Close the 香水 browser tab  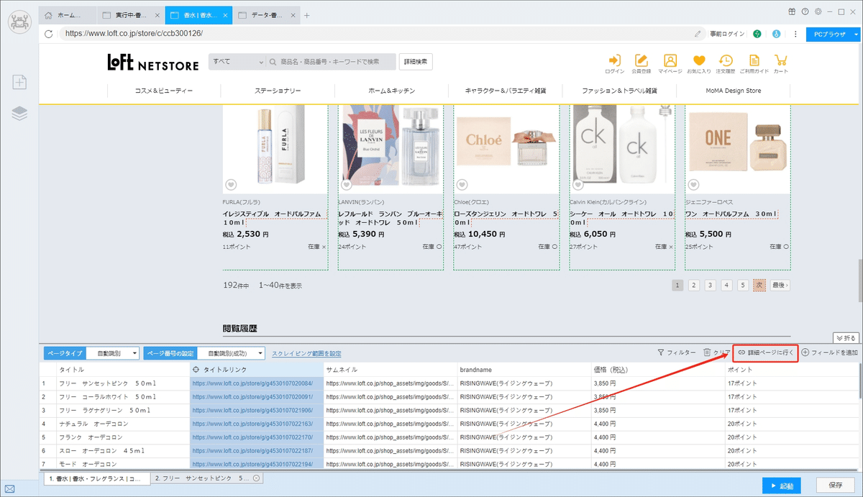click(x=226, y=15)
